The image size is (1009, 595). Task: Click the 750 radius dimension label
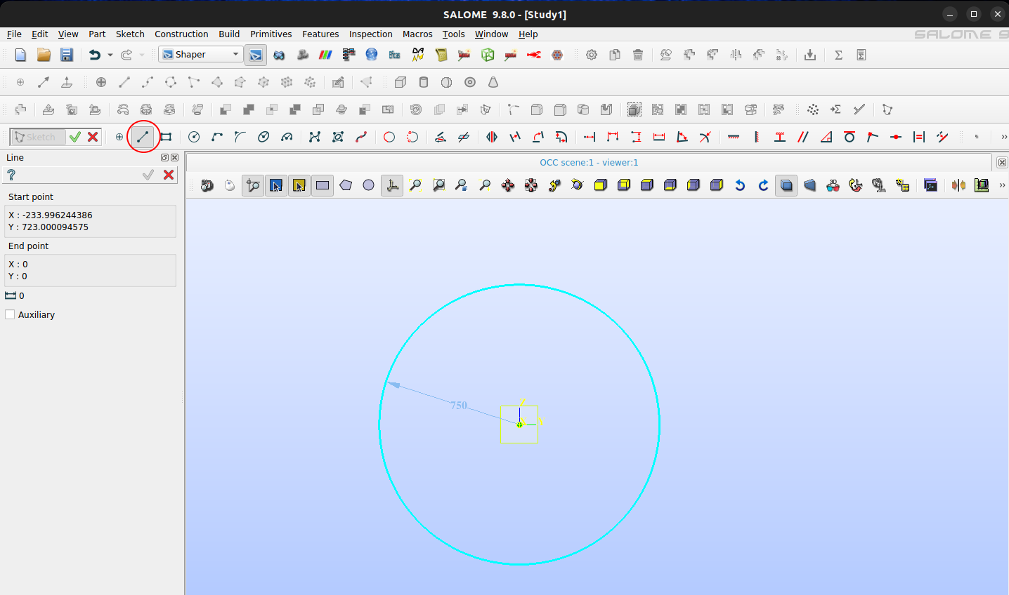pyautogui.click(x=459, y=405)
